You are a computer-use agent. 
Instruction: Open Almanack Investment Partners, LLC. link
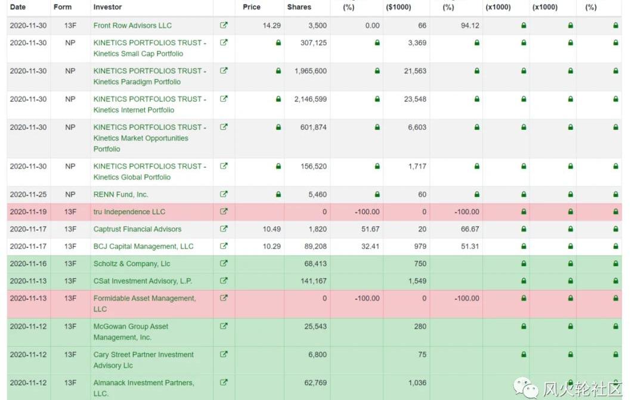[144, 387]
